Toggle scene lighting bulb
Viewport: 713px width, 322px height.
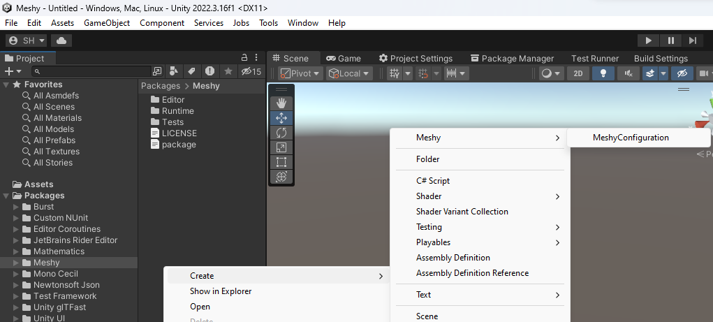pos(603,73)
